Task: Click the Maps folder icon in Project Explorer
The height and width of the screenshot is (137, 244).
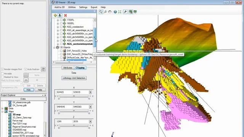Action: tap(6, 112)
